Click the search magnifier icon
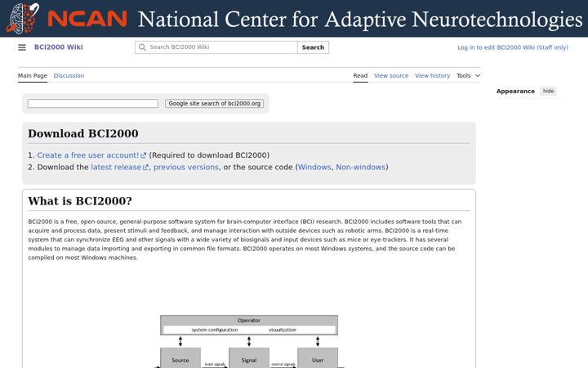Image resolution: width=588 pixels, height=368 pixels. tap(142, 47)
